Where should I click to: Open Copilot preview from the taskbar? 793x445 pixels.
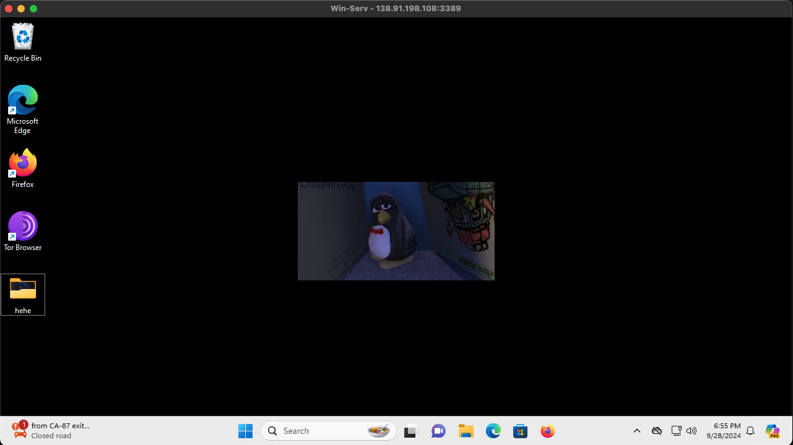pos(773,431)
